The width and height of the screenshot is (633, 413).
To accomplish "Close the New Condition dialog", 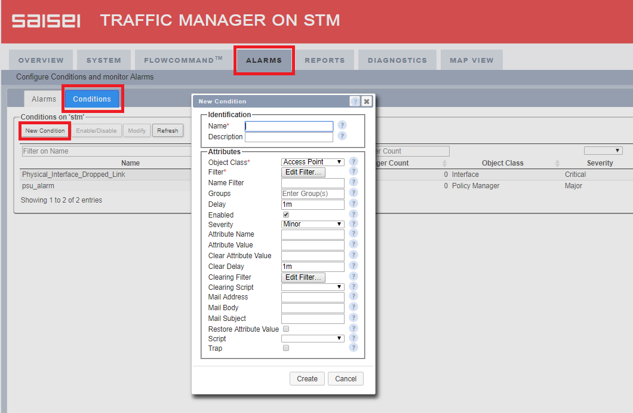I will click(x=367, y=102).
